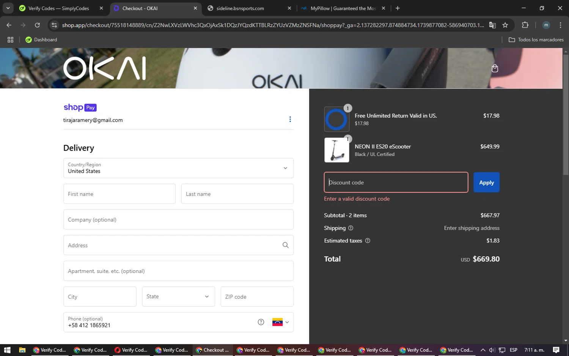Switch to Checkout taskbar window
The height and width of the screenshot is (356, 569).
point(213,350)
